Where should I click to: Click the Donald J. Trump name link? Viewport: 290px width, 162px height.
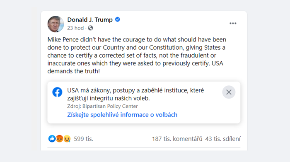pos(90,19)
